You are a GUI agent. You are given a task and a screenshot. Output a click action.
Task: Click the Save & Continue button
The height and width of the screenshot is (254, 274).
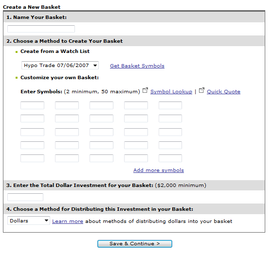pos(135,244)
